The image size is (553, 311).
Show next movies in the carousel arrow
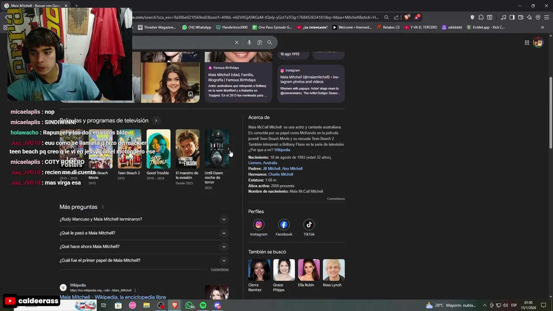229,149
